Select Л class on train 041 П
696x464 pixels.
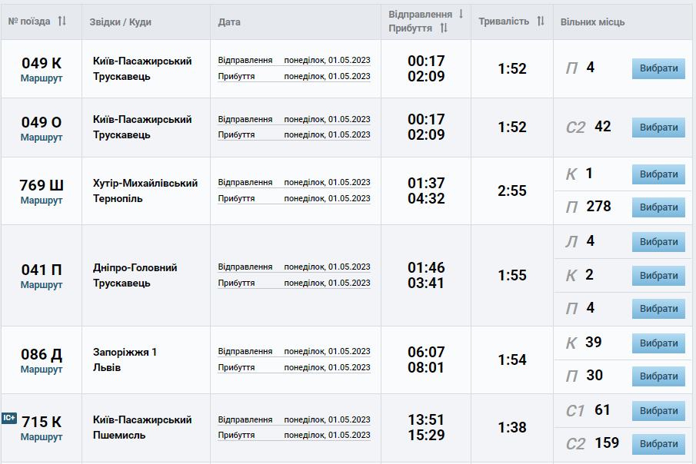(658, 242)
